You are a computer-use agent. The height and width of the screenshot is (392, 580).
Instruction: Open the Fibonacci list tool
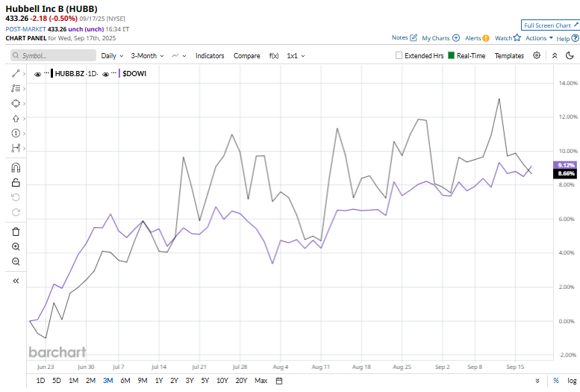(x=16, y=88)
